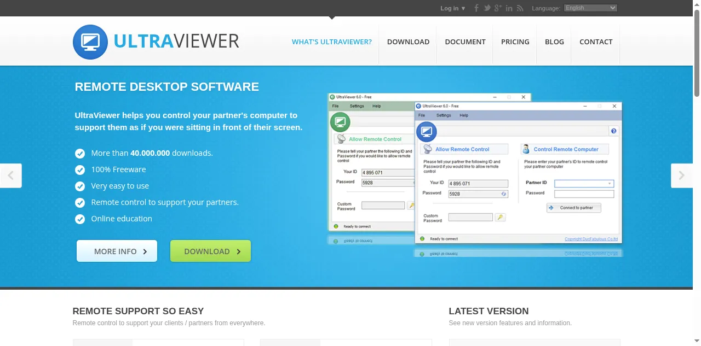The width and height of the screenshot is (701, 346).
Task: Click the UltraViewer logo
Action: (x=156, y=42)
